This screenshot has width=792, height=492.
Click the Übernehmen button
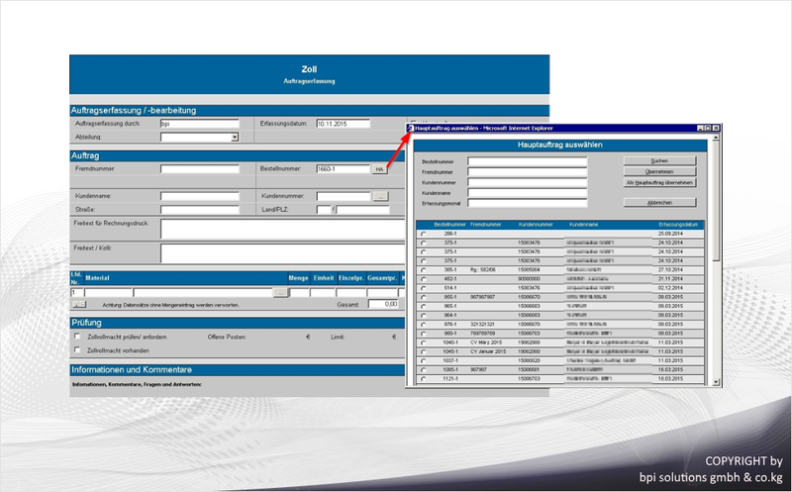tap(659, 171)
